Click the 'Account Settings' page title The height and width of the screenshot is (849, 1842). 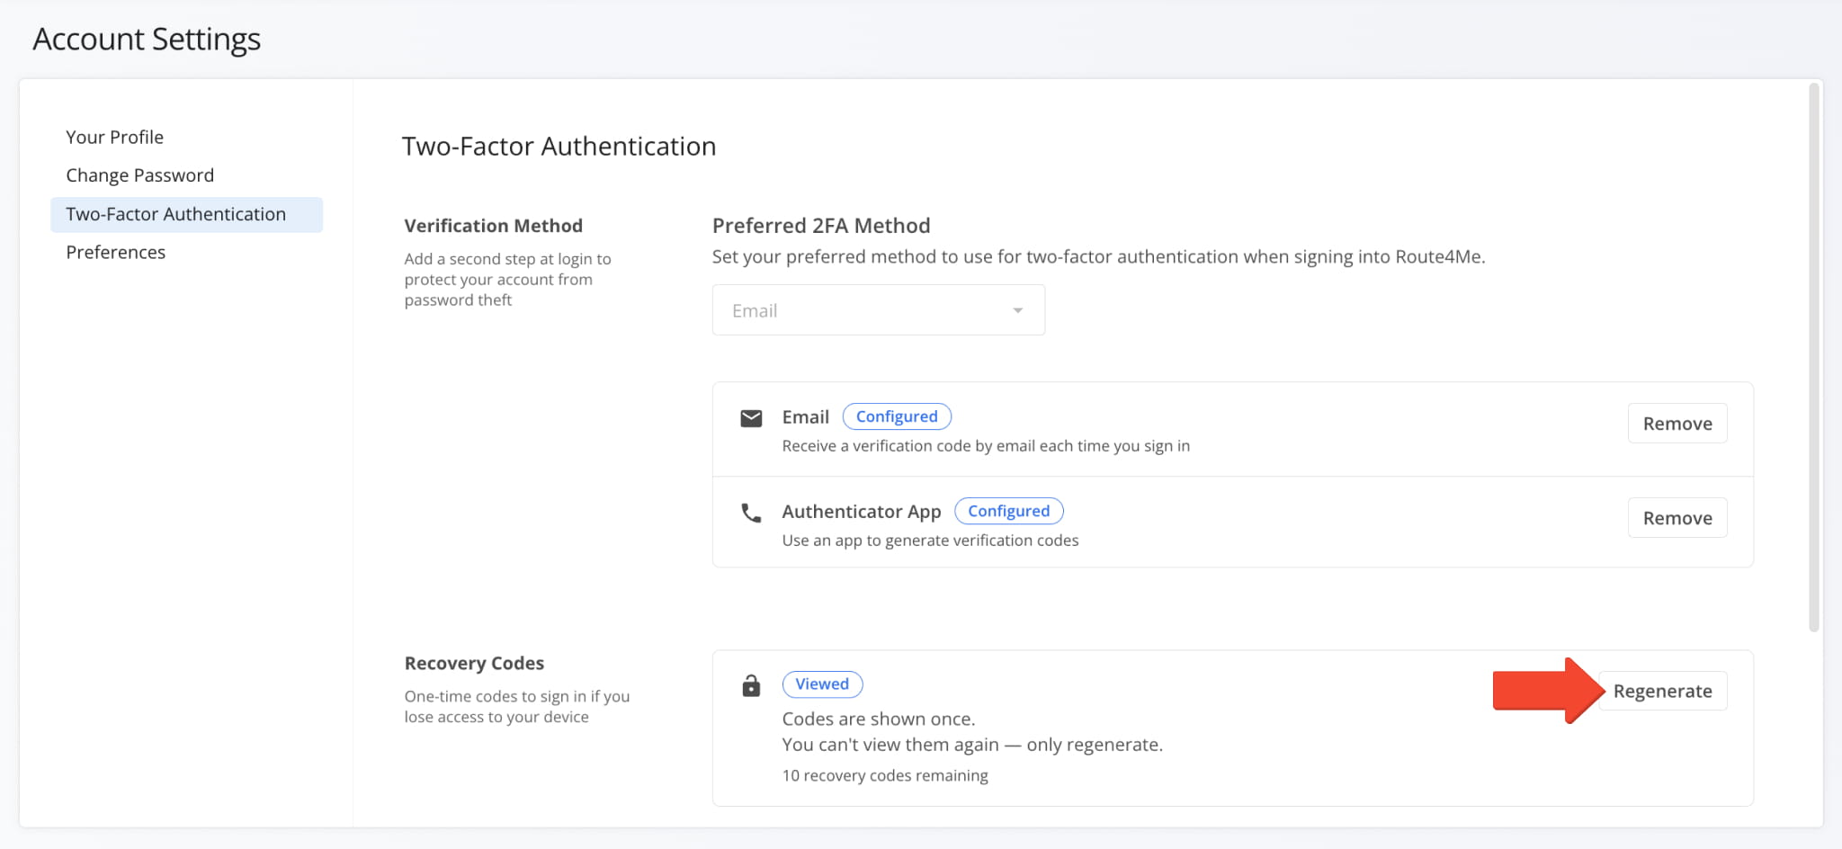[x=147, y=39]
